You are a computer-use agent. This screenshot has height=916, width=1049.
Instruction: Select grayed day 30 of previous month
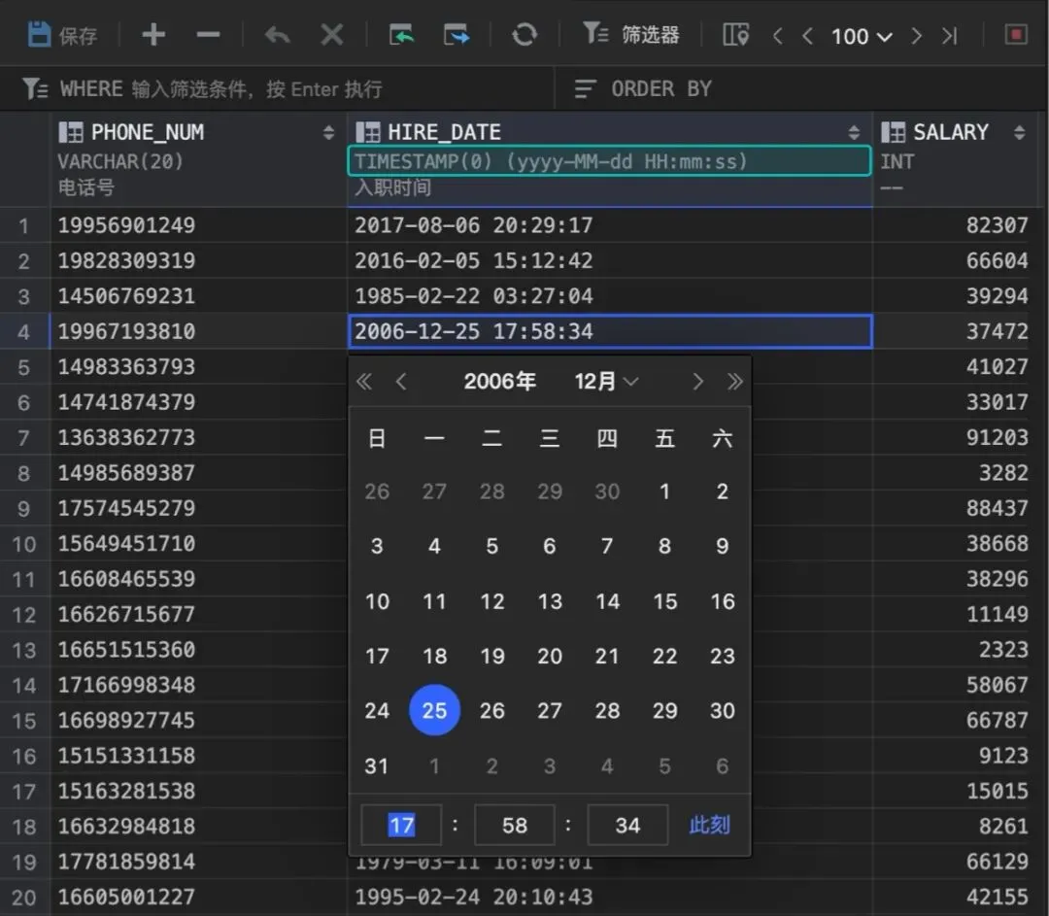(x=607, y=492)
